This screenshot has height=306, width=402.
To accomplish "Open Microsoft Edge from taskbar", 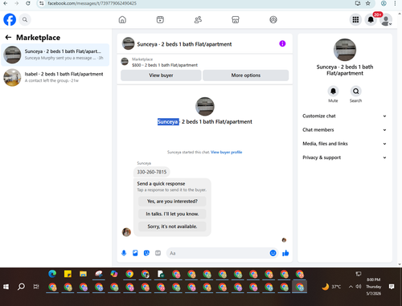I will click(x=52, y=274).
